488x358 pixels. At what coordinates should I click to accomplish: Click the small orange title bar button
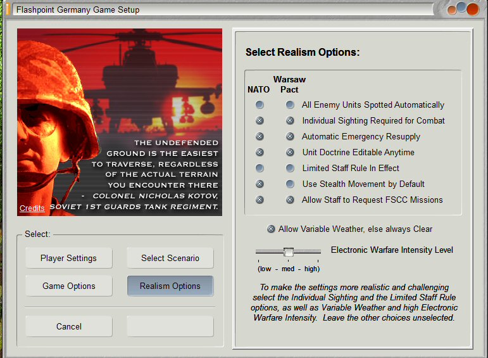[452, 10]
